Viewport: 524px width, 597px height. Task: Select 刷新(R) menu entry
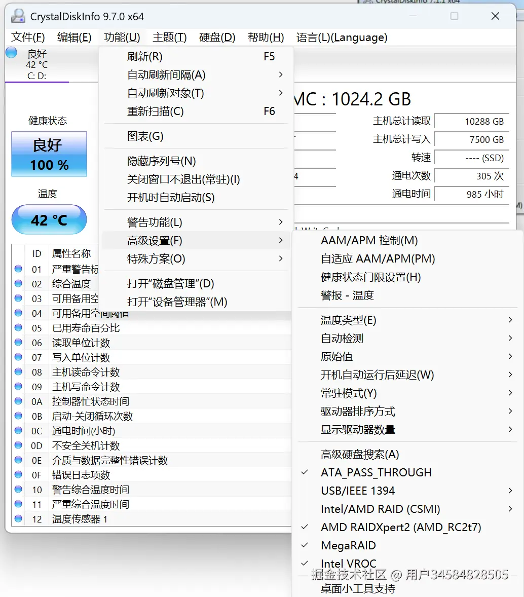click(196, 56)
